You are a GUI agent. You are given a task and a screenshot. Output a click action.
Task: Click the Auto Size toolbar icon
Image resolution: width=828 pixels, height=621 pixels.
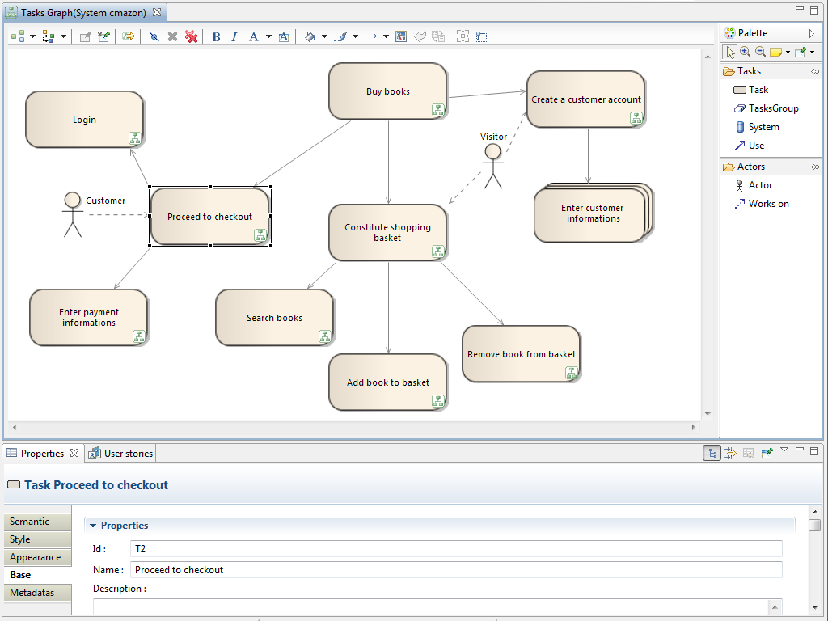[463, 36]
